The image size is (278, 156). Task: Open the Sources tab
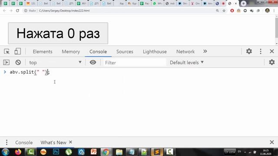[x=125, y=52]
